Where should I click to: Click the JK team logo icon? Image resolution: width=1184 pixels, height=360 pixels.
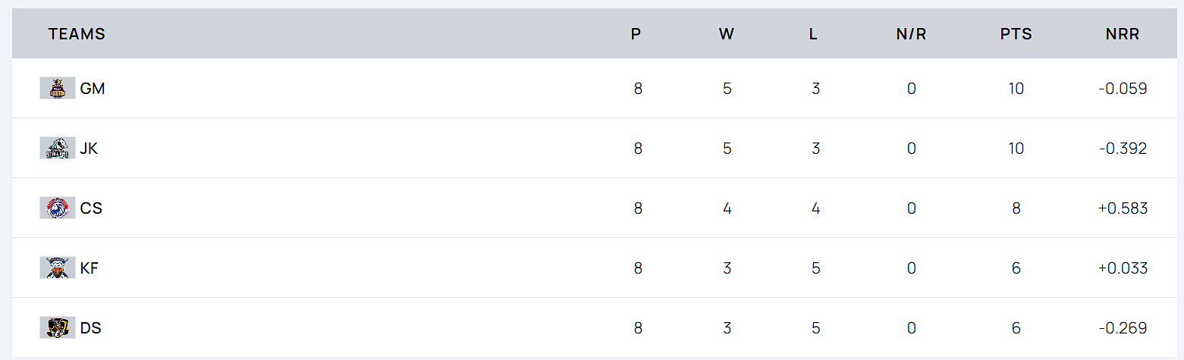(58, 149)
